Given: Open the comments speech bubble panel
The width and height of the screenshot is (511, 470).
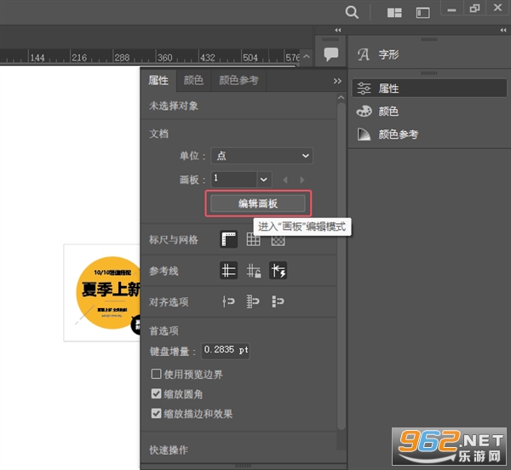Looking at the screenshot, I should coord(331,54).
